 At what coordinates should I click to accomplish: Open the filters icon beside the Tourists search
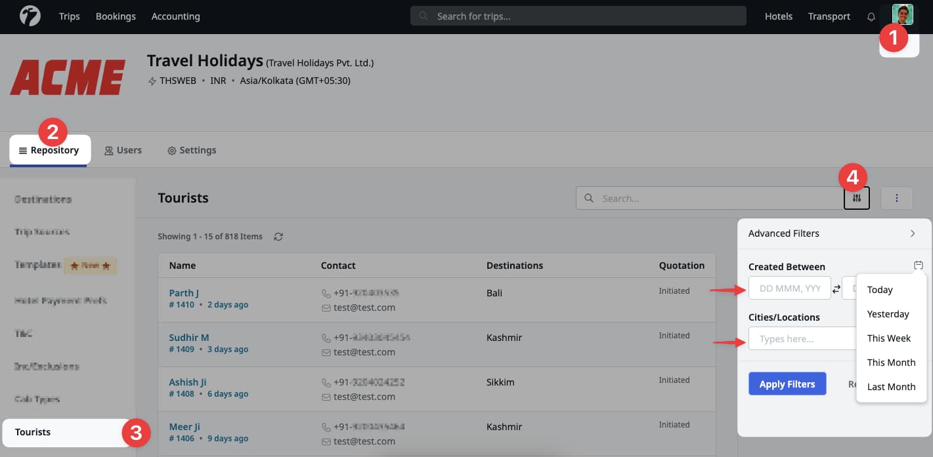pos(857,198)
